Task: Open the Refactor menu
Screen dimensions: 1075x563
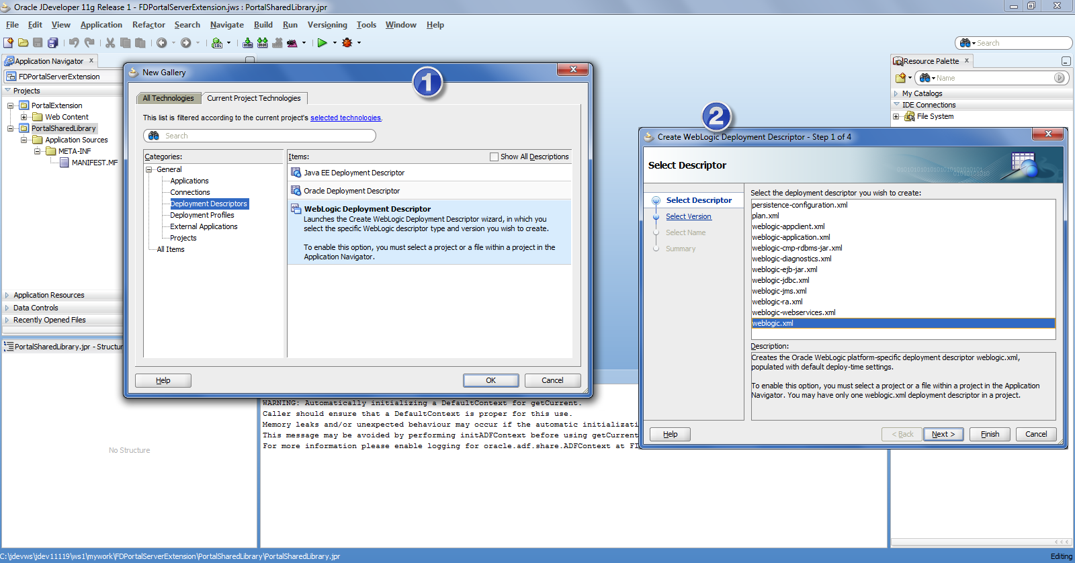Action: pyautogui.click(x=148, y=25)
